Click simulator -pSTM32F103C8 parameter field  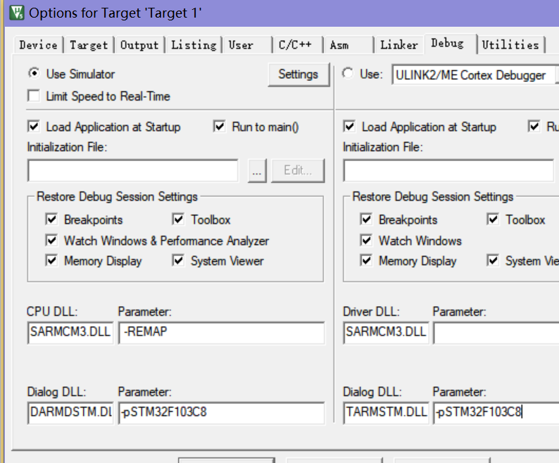[221, 412]
